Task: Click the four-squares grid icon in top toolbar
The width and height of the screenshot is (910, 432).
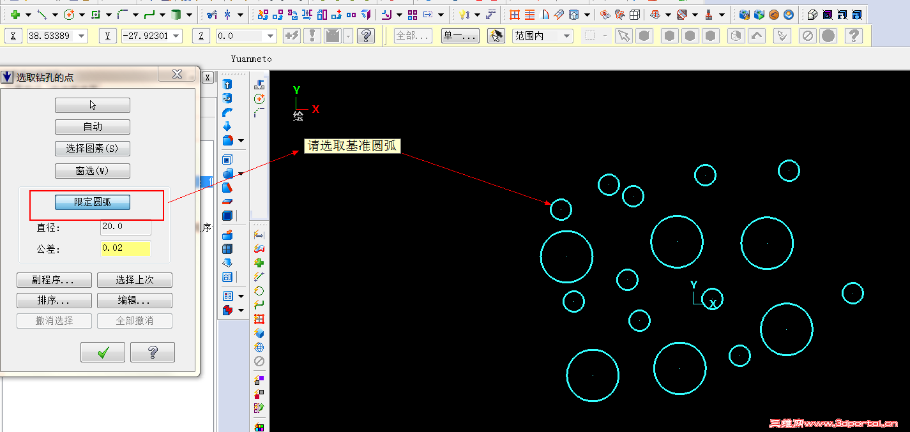Action: point(413,15)
